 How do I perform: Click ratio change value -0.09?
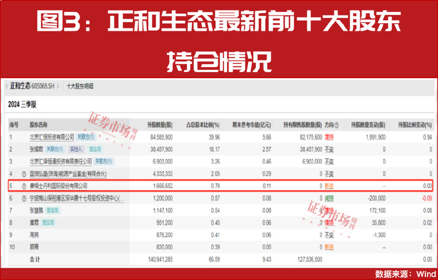click(x=427, y=199)
